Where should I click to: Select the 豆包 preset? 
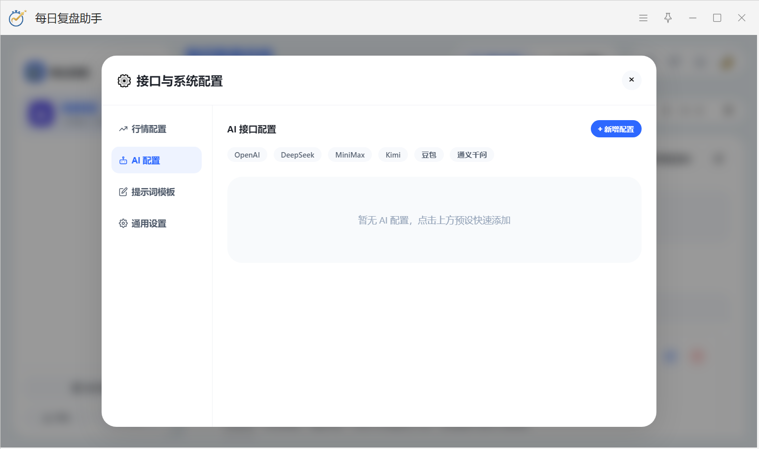coord(429,155)
